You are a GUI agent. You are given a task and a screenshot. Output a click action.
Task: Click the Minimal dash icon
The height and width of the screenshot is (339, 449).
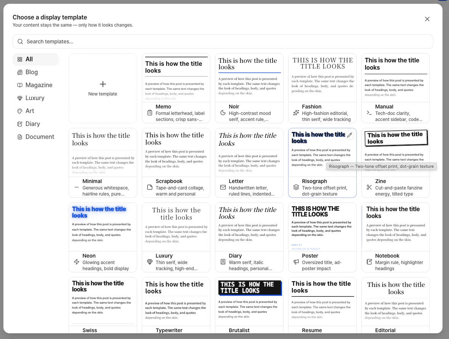[x=77, y=187]
